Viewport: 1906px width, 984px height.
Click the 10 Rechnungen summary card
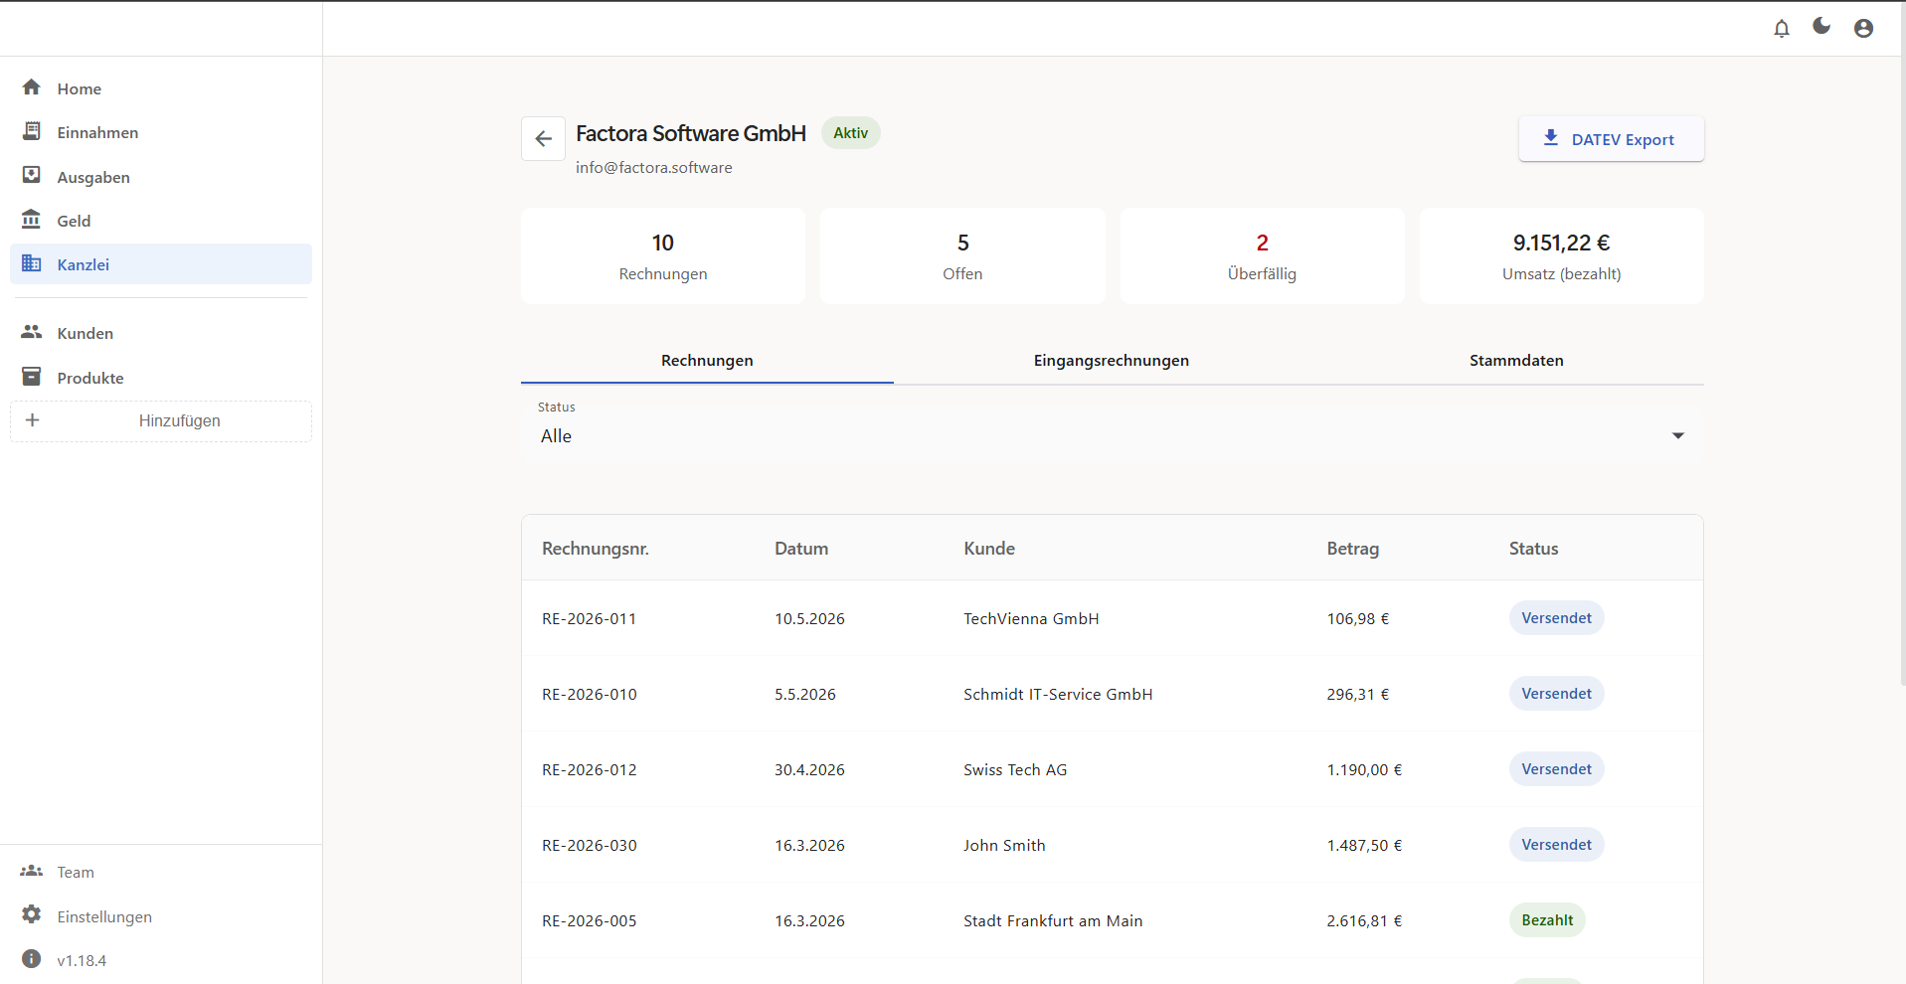pyautogui.click(x=663, y=256)
